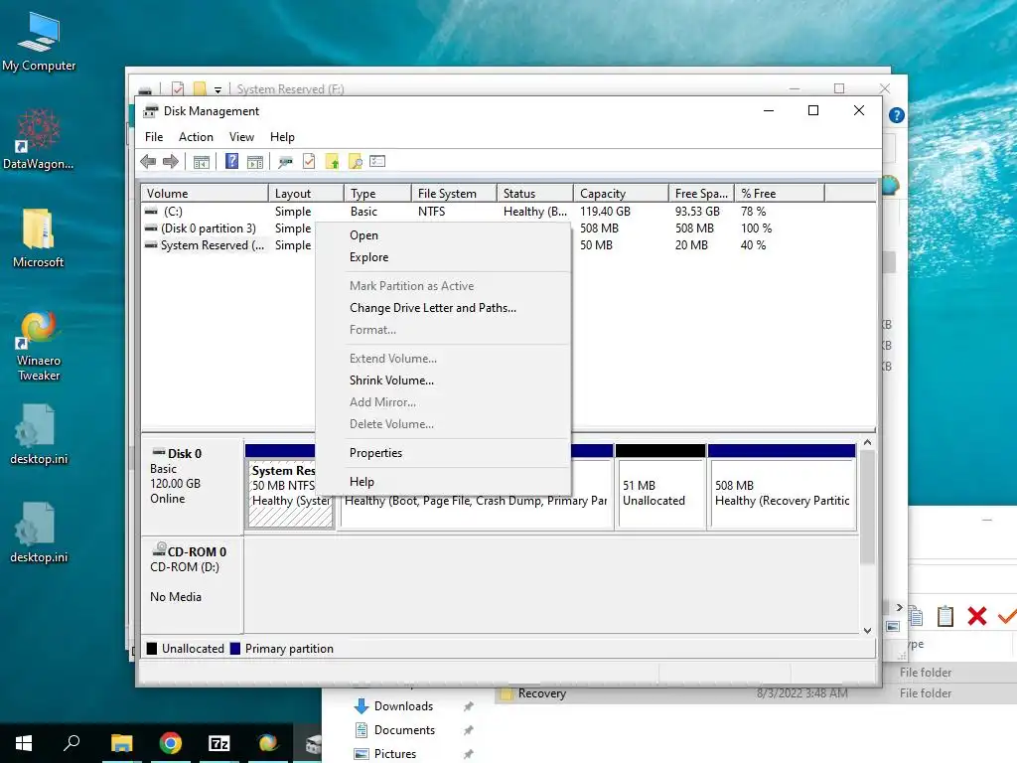Select the lower desktop.ini file icon
Image resolution: width=1017 pixels, height=763 pixels.
pos(39,533)
